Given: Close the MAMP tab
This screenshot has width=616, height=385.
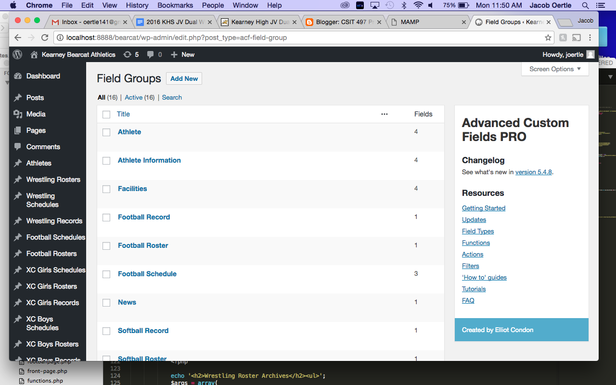Looking at the screenshot, I should [464, 22].
